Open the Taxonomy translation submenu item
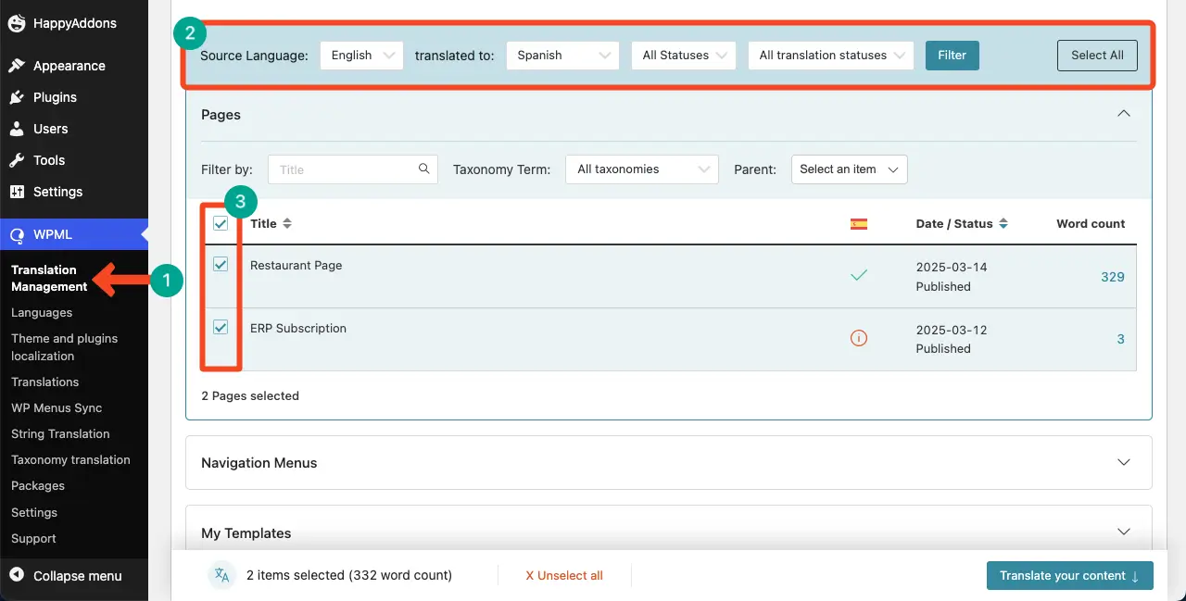 point(70,459)
